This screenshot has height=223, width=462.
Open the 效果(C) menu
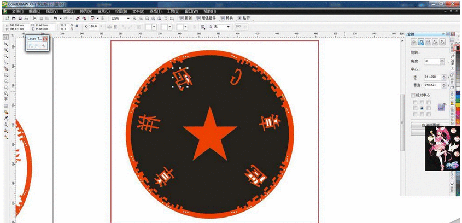pos(103,11)
